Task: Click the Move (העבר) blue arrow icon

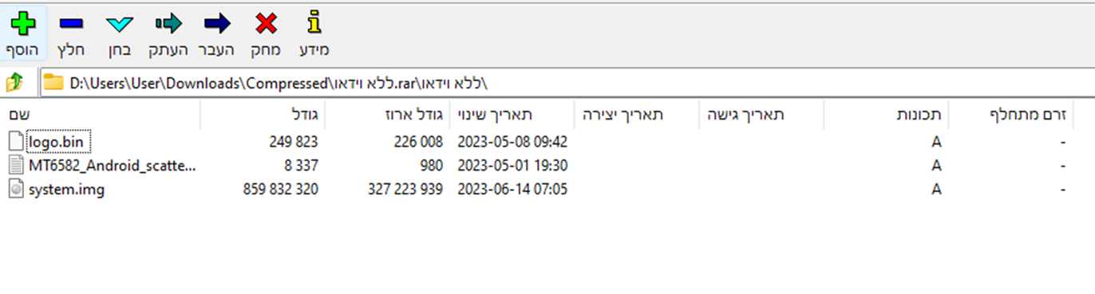Action: [217, 23]
